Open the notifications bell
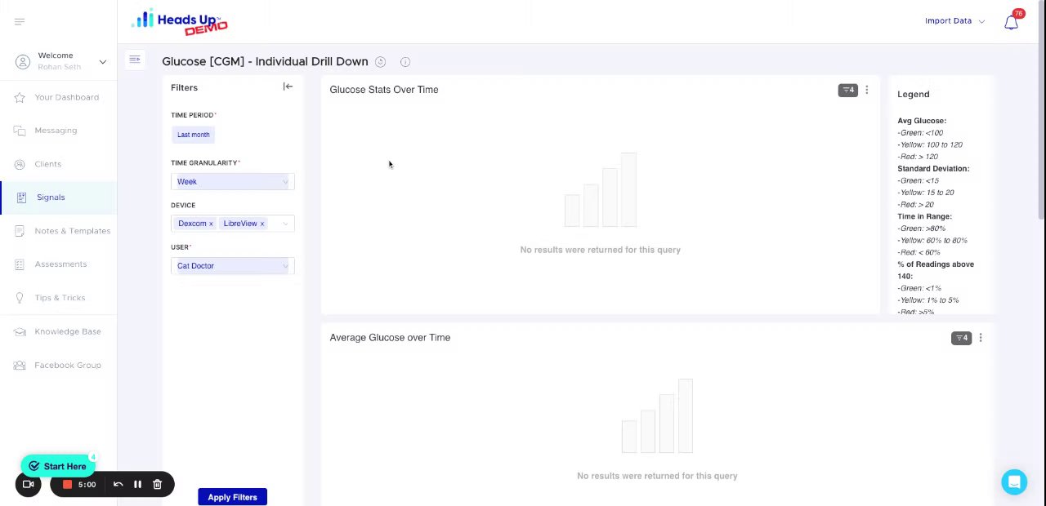This screenshot has height=506, width=1046. 1011,22
